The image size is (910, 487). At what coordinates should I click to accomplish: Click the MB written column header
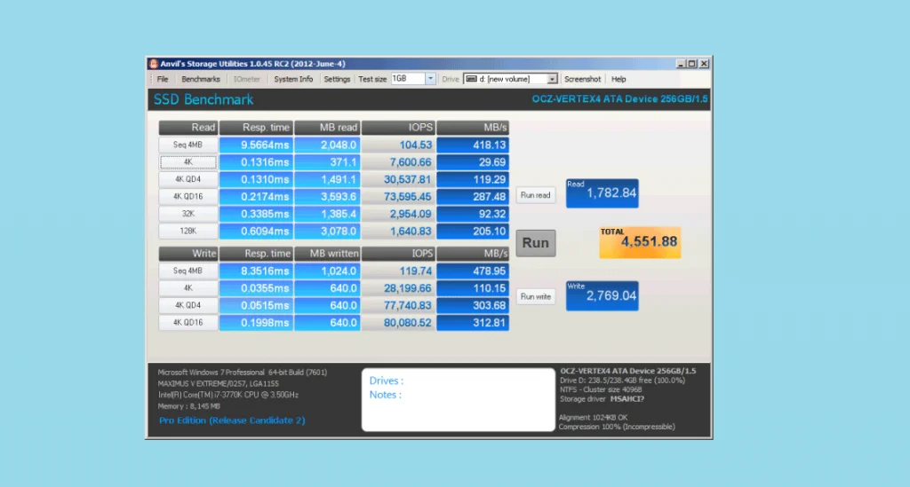(x=327, y=254)
